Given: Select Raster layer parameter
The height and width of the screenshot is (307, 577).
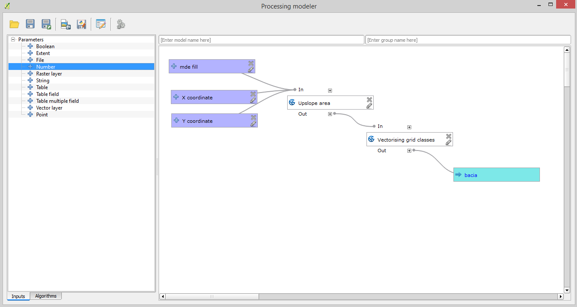Looking at the screenshot, I should pos(49,74).
